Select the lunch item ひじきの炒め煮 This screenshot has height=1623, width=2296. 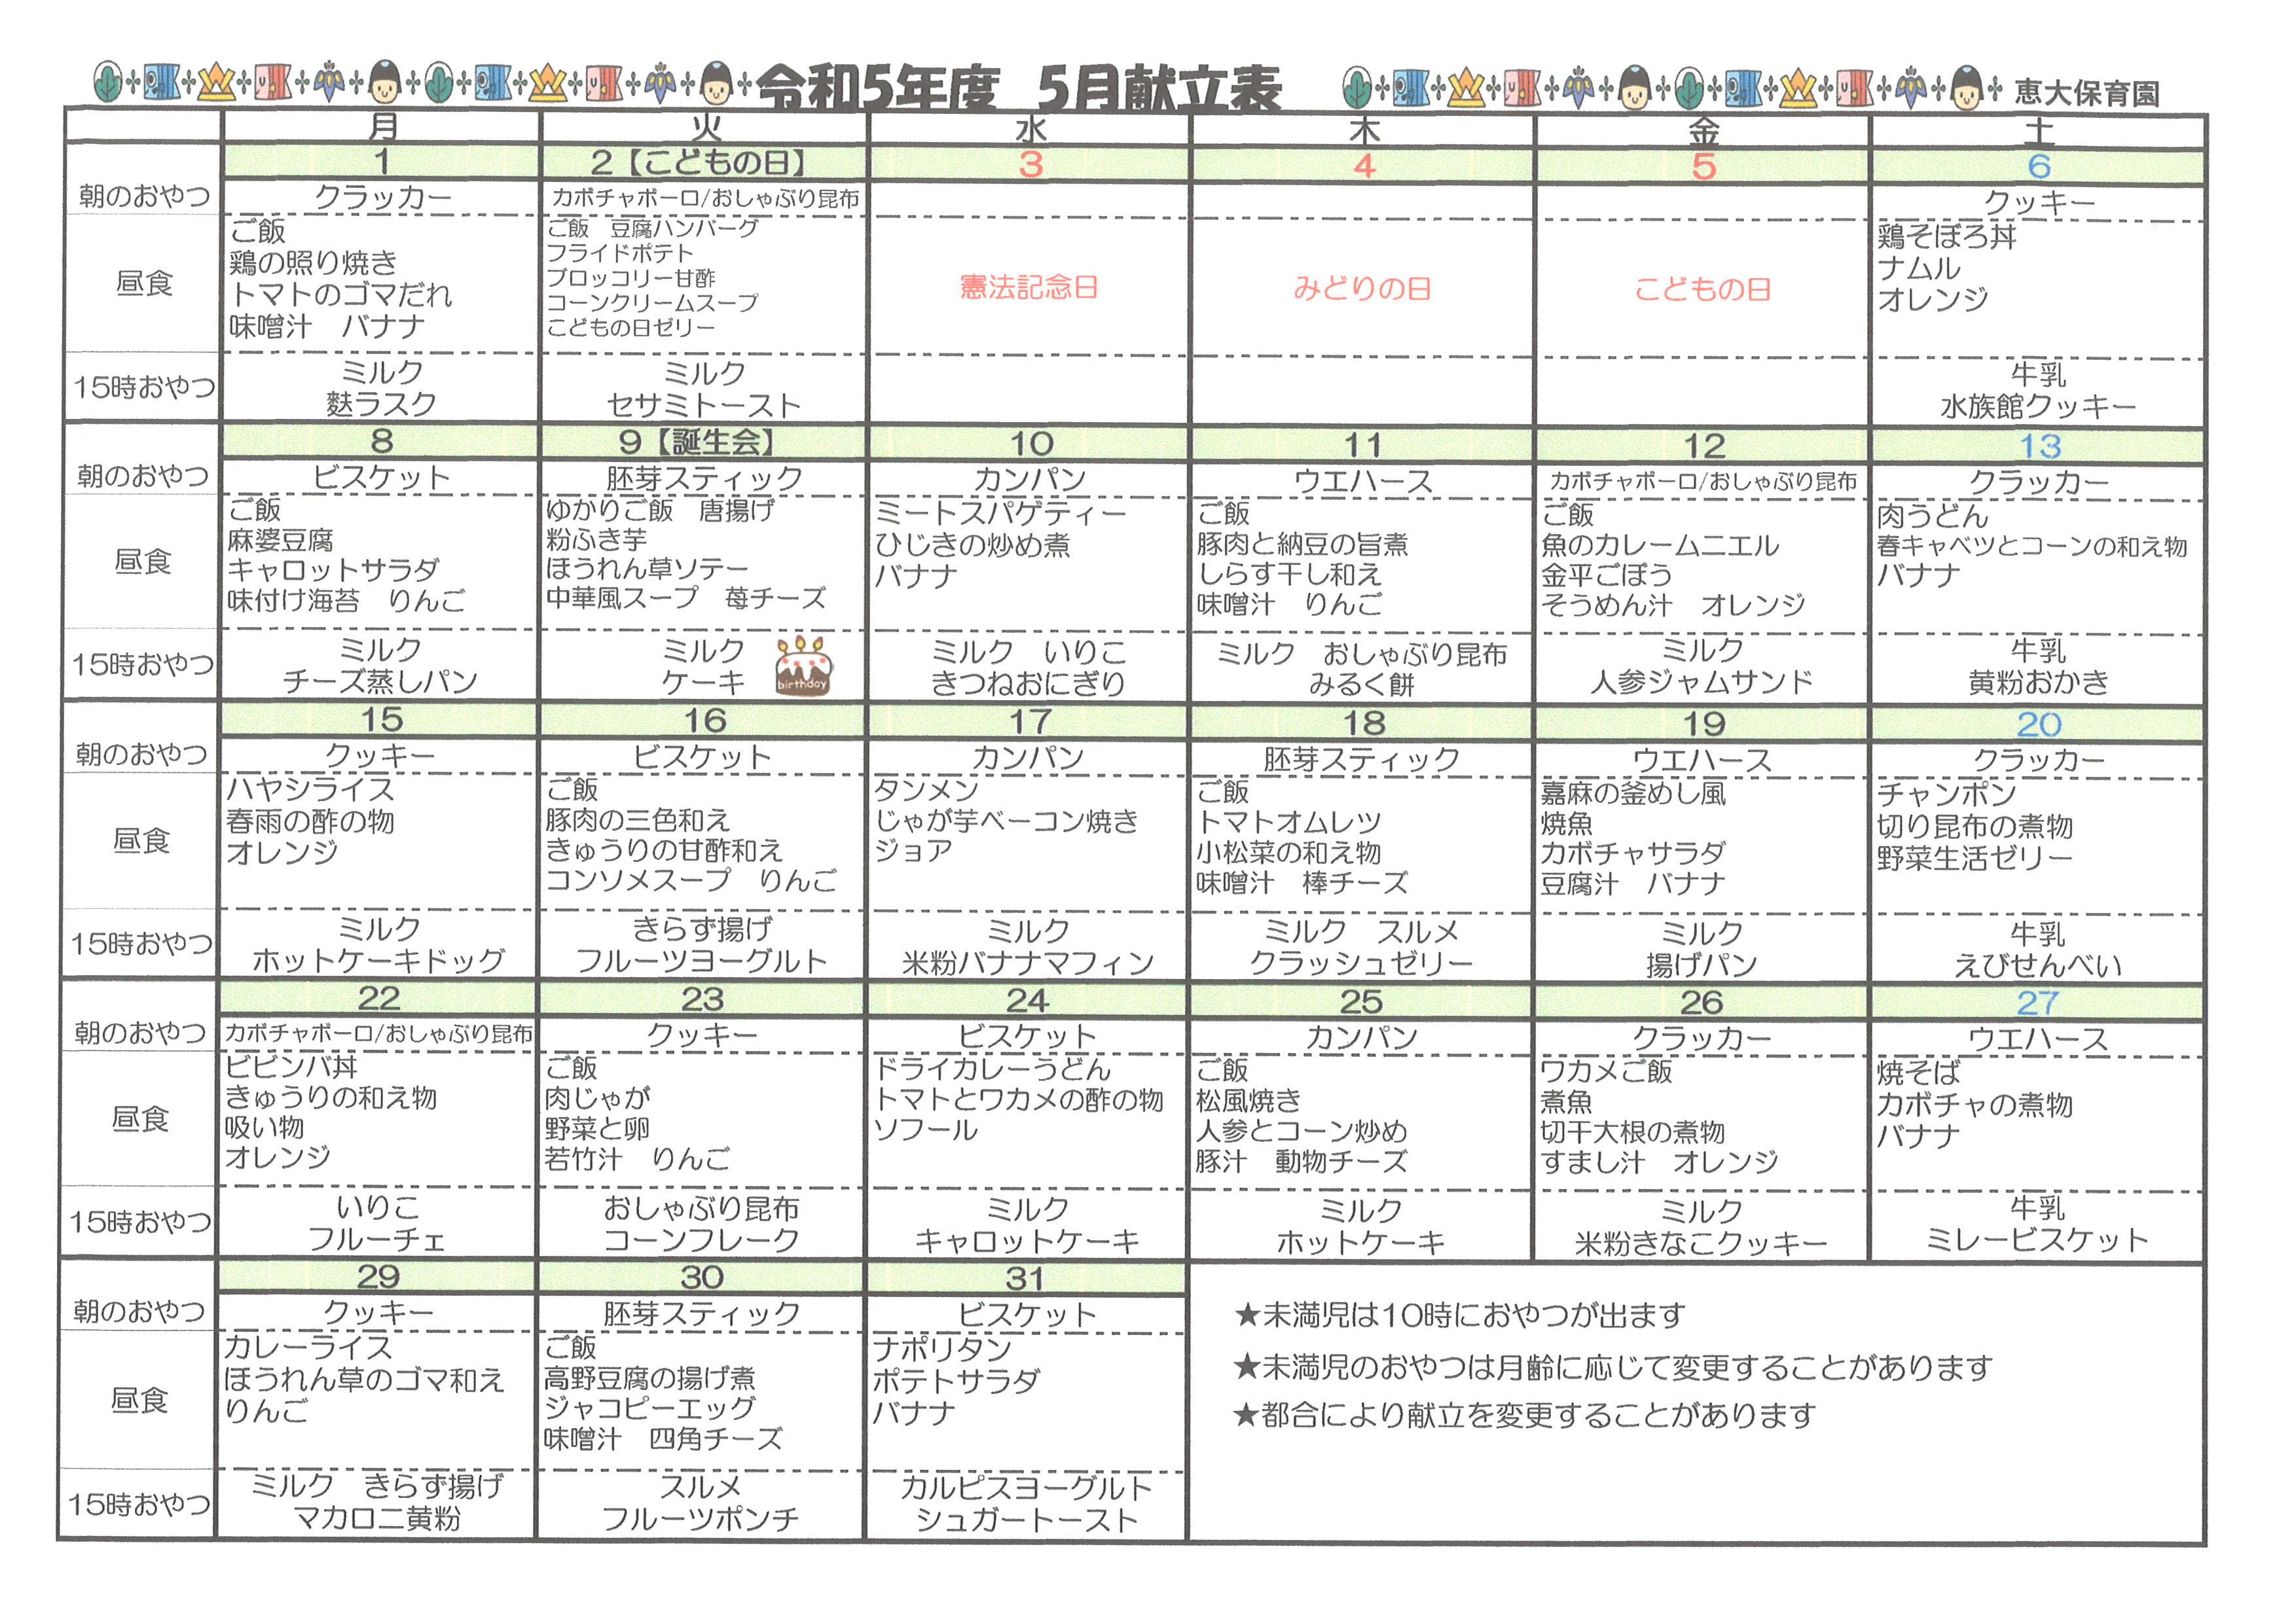click(x=972, y=546)
